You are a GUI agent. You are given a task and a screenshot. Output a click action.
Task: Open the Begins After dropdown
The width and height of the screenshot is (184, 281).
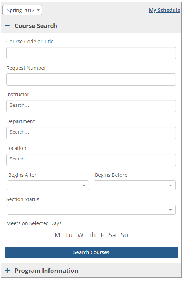pos(48,185)
